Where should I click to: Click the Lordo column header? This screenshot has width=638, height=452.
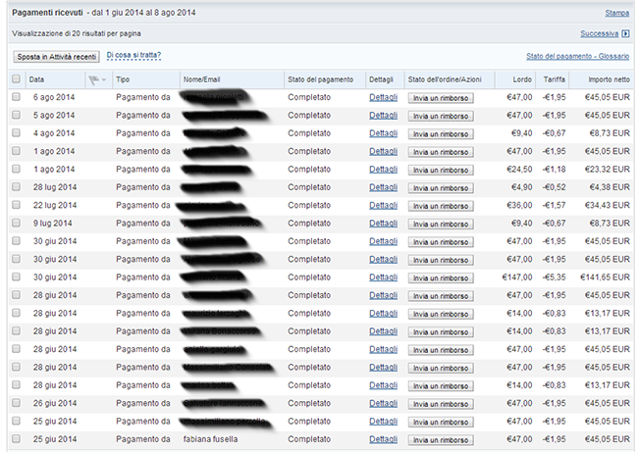[522, 79]
